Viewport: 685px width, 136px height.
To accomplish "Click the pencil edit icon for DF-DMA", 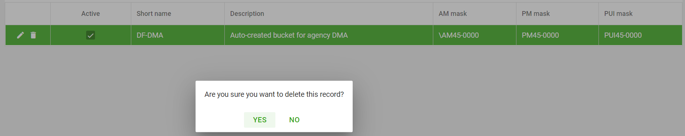I will point(20,35).
